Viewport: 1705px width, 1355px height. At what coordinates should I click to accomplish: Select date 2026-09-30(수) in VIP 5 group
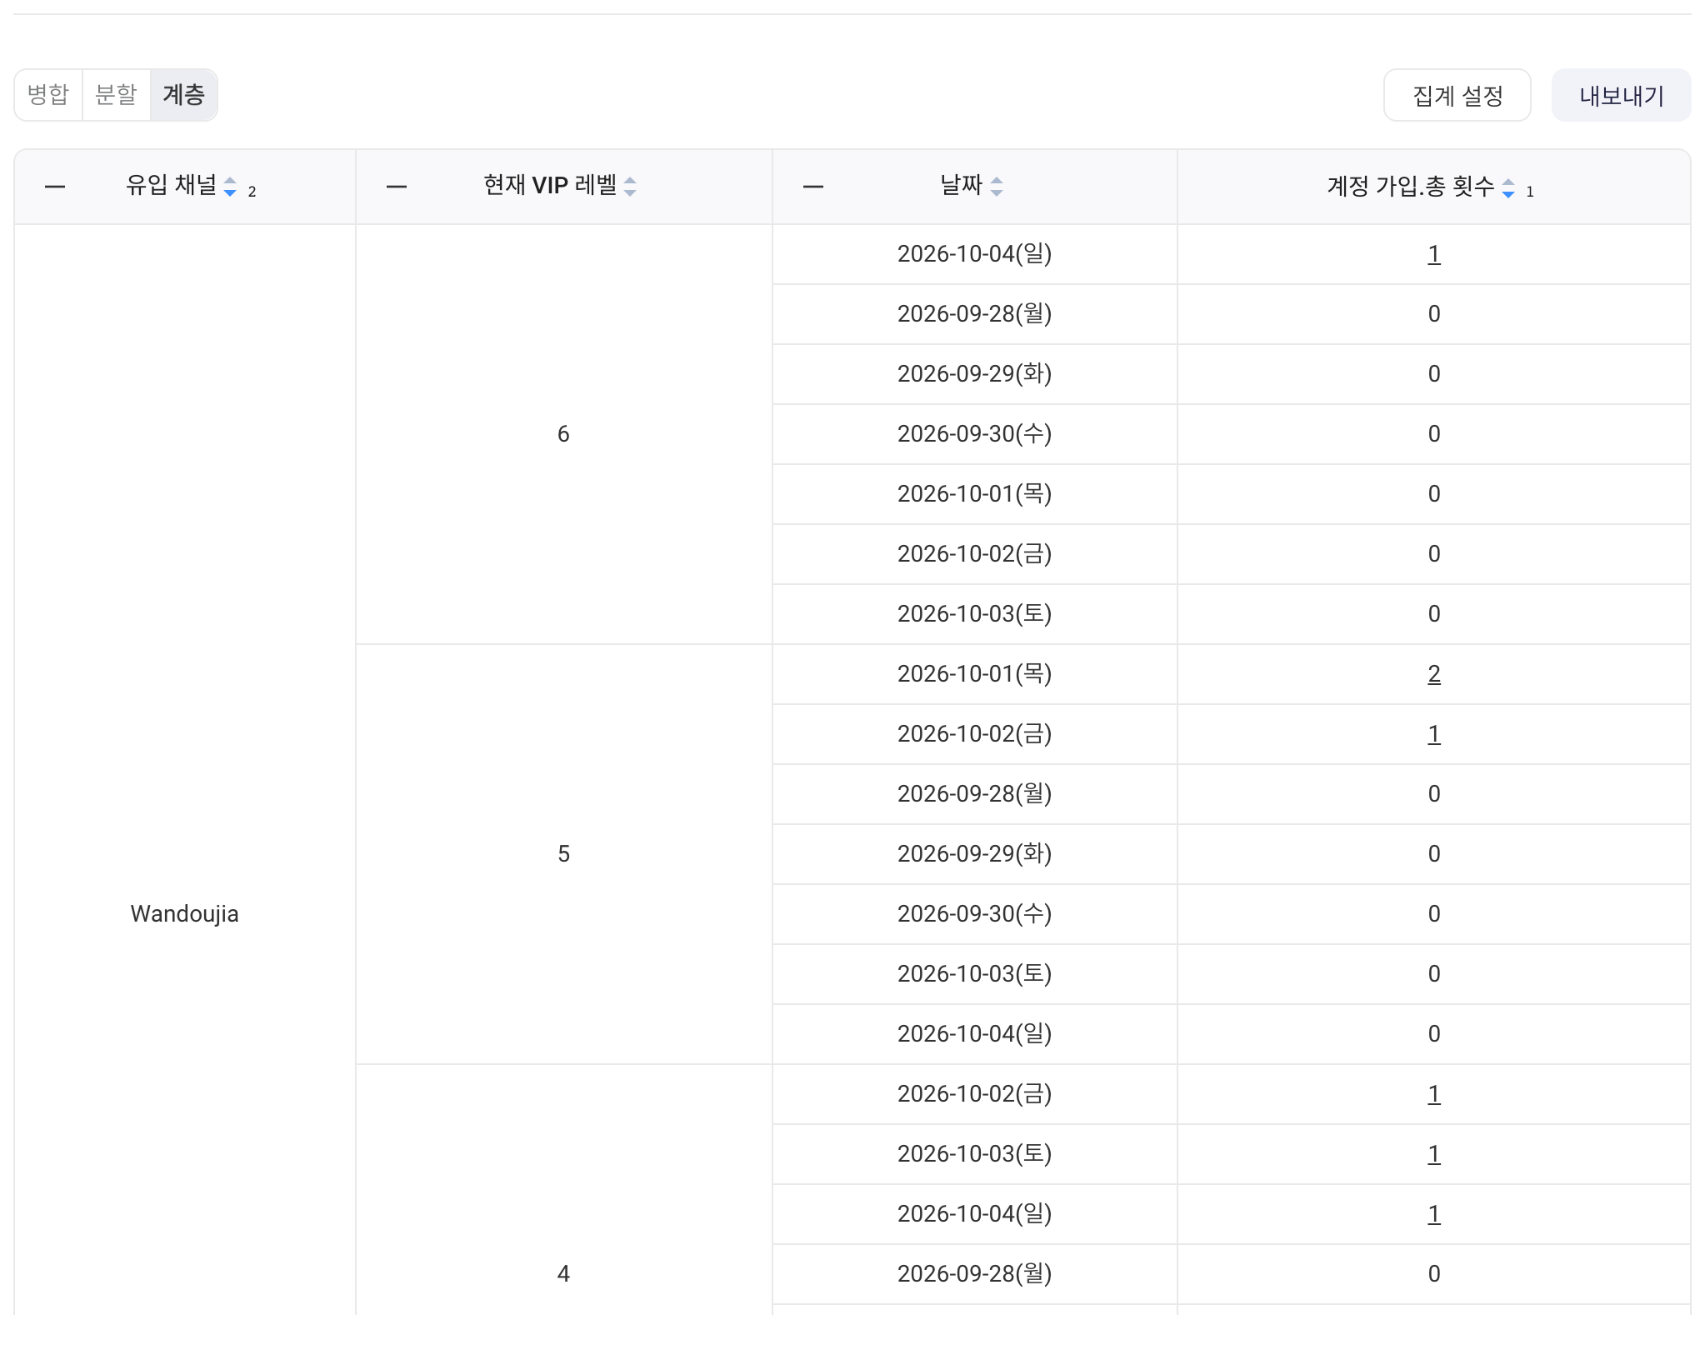(x=974, y=914)
